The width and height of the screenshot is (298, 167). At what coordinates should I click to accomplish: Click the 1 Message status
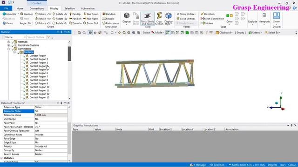(198, 165)
